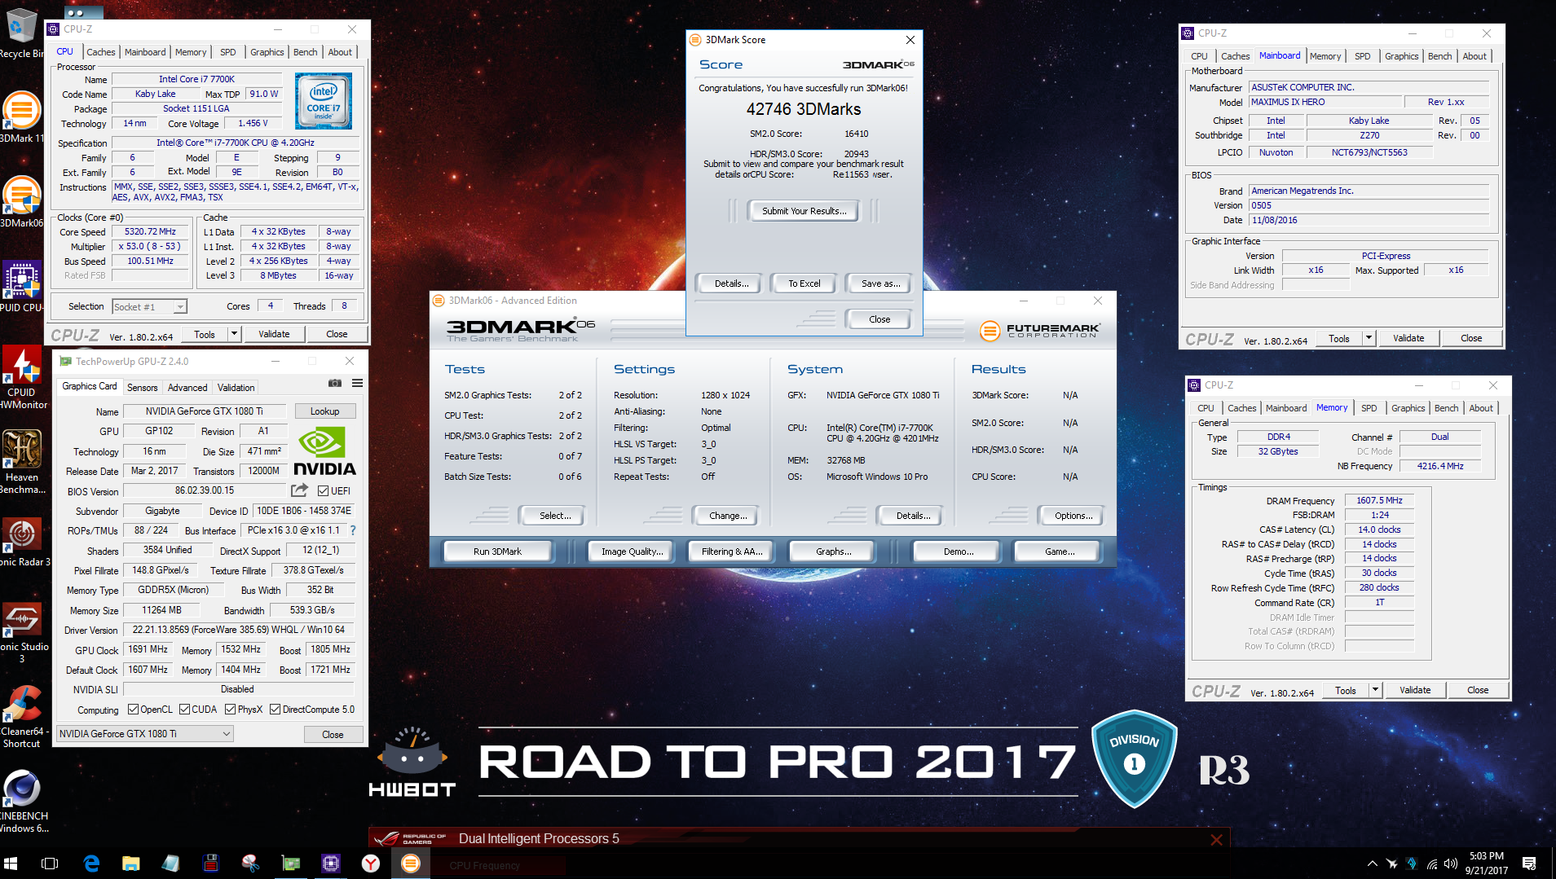Click Run 3DMark button
Viewport: 1556px width, 879px height.
(x=497, y=552)
